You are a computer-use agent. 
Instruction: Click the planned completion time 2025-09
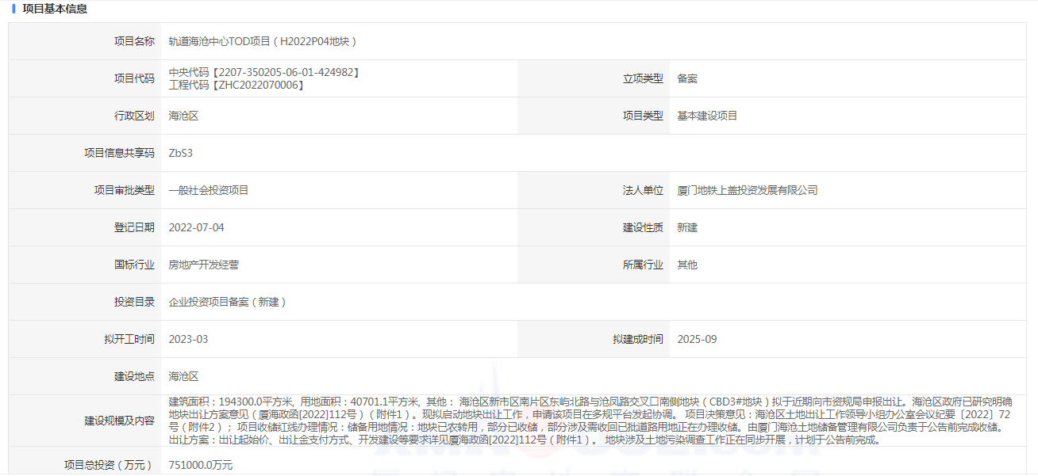pos(697,339)
